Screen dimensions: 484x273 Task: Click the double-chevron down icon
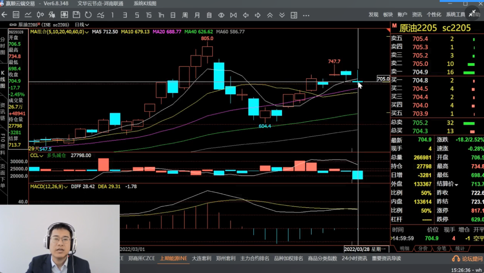(282, 15)
